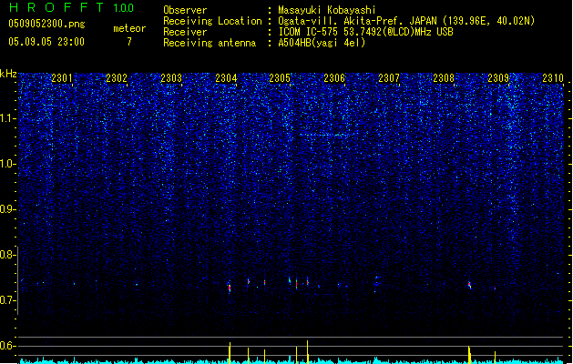Image resolution: width=573 pixels, height=364 pixels.
Task: Click the Receiver text ICOM IC-575
Action: (x=366, y=32)
